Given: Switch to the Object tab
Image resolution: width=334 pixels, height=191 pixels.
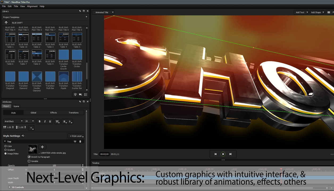Looking at the screenshot, I should [x=6, y=106].
